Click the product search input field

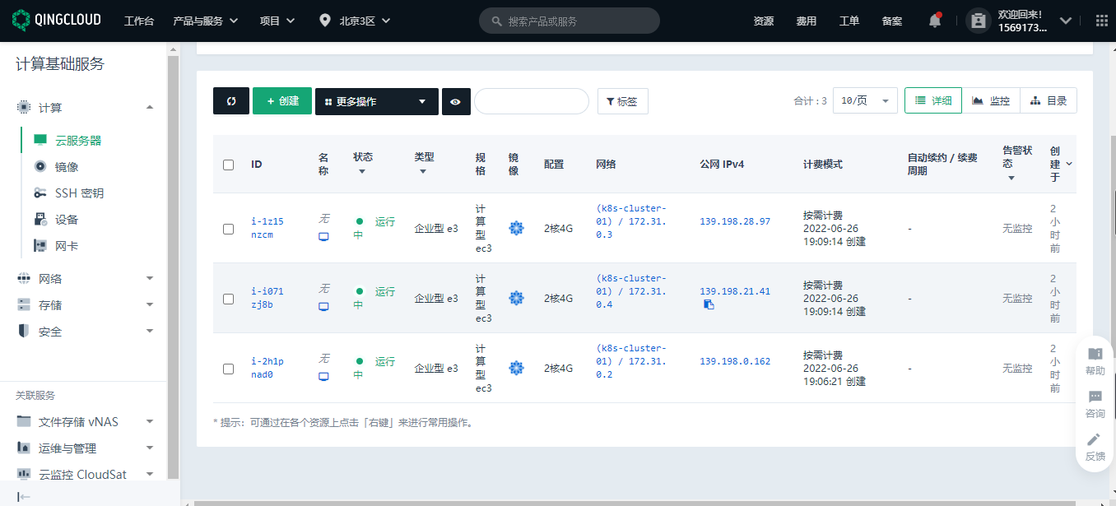pyautogui.click(x=569, y=20)
